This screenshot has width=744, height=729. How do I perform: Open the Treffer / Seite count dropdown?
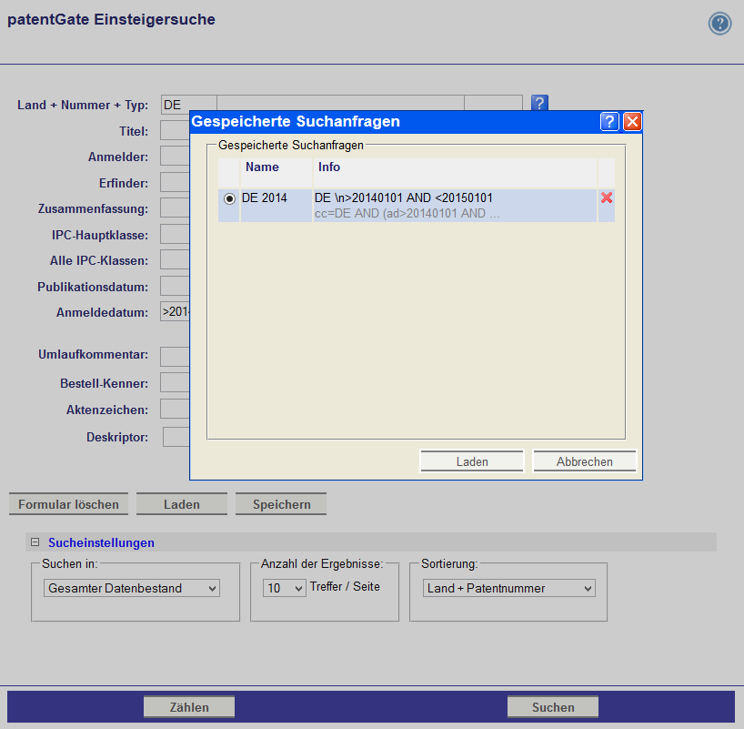(x=284, y=588)
